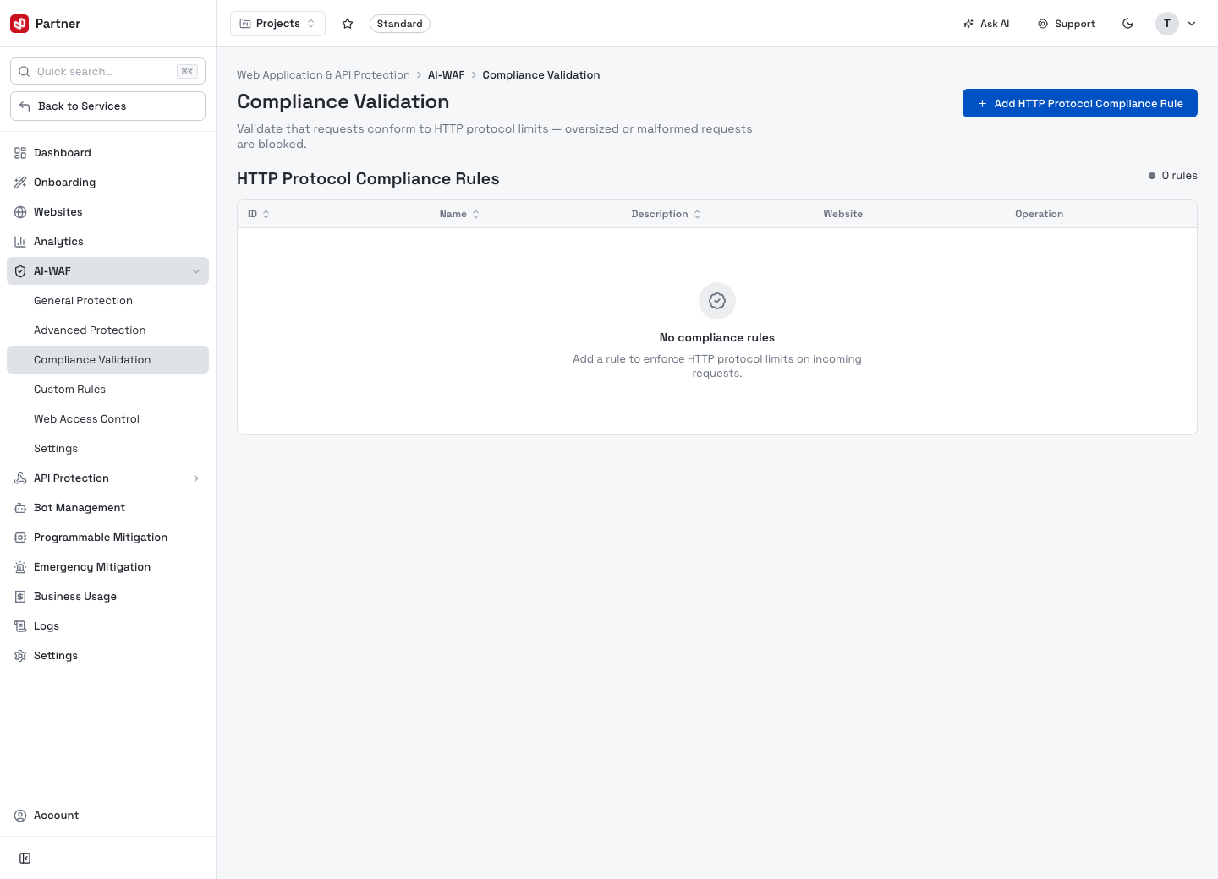Click the Programmable Mitigation chip icon
The image size is (1218, 879).
(x=20, y=538)
